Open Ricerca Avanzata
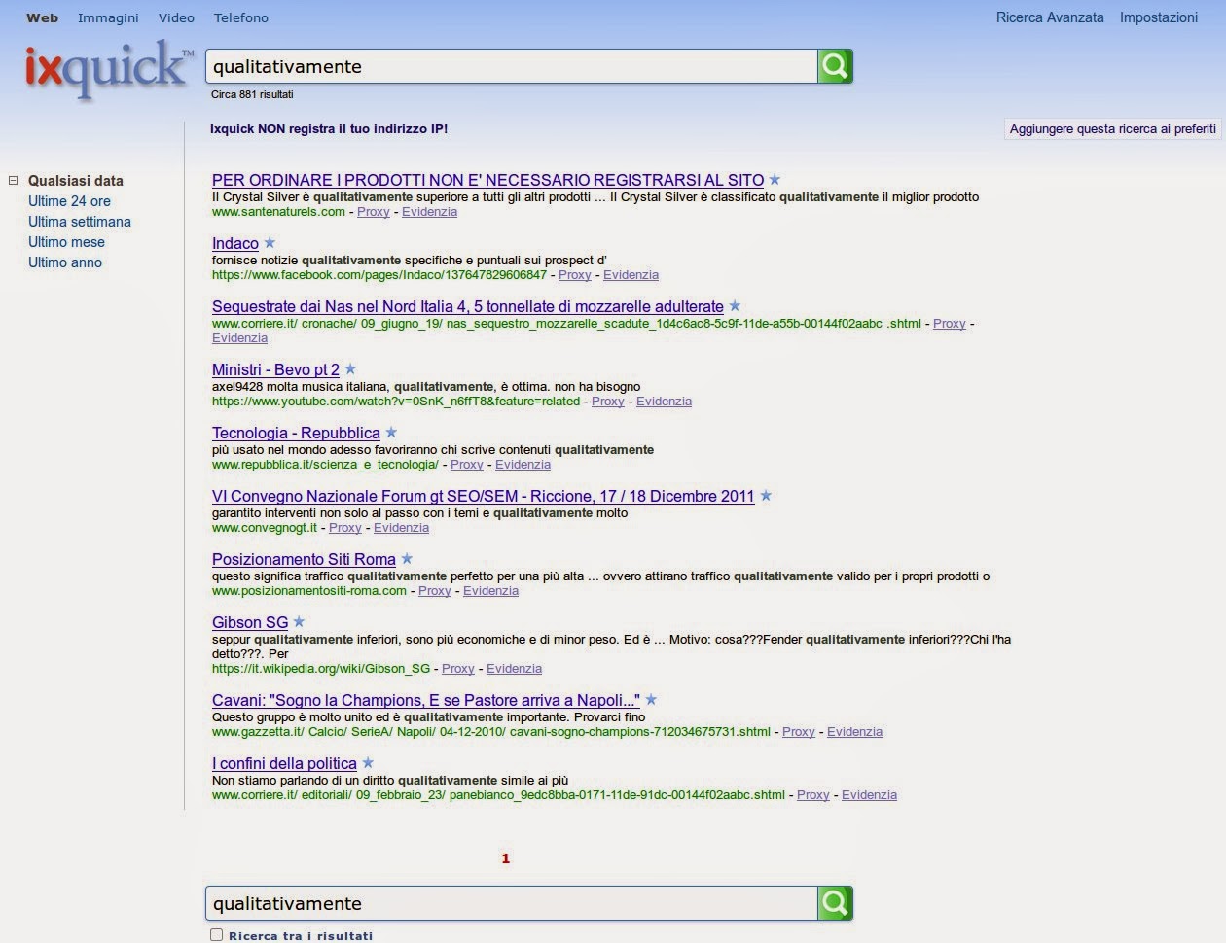Image resolution: width=1226 pixels, height=943 pixels. tap(1050, 17)
